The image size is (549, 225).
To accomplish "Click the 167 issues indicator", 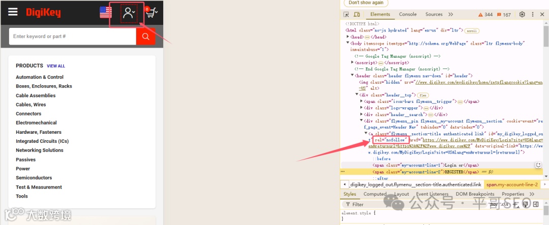I will 503,15.
